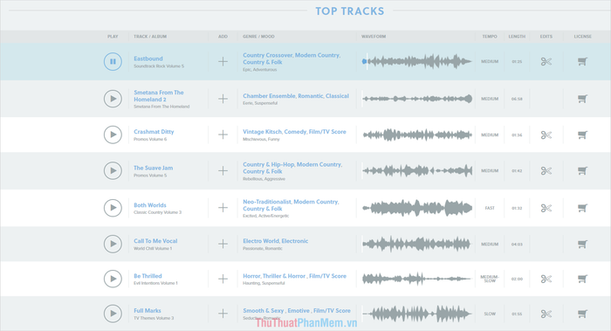This screenshot has height=331, width=611.
Task: Play Smetana From The Homeland 2
Action: point(113,99)
